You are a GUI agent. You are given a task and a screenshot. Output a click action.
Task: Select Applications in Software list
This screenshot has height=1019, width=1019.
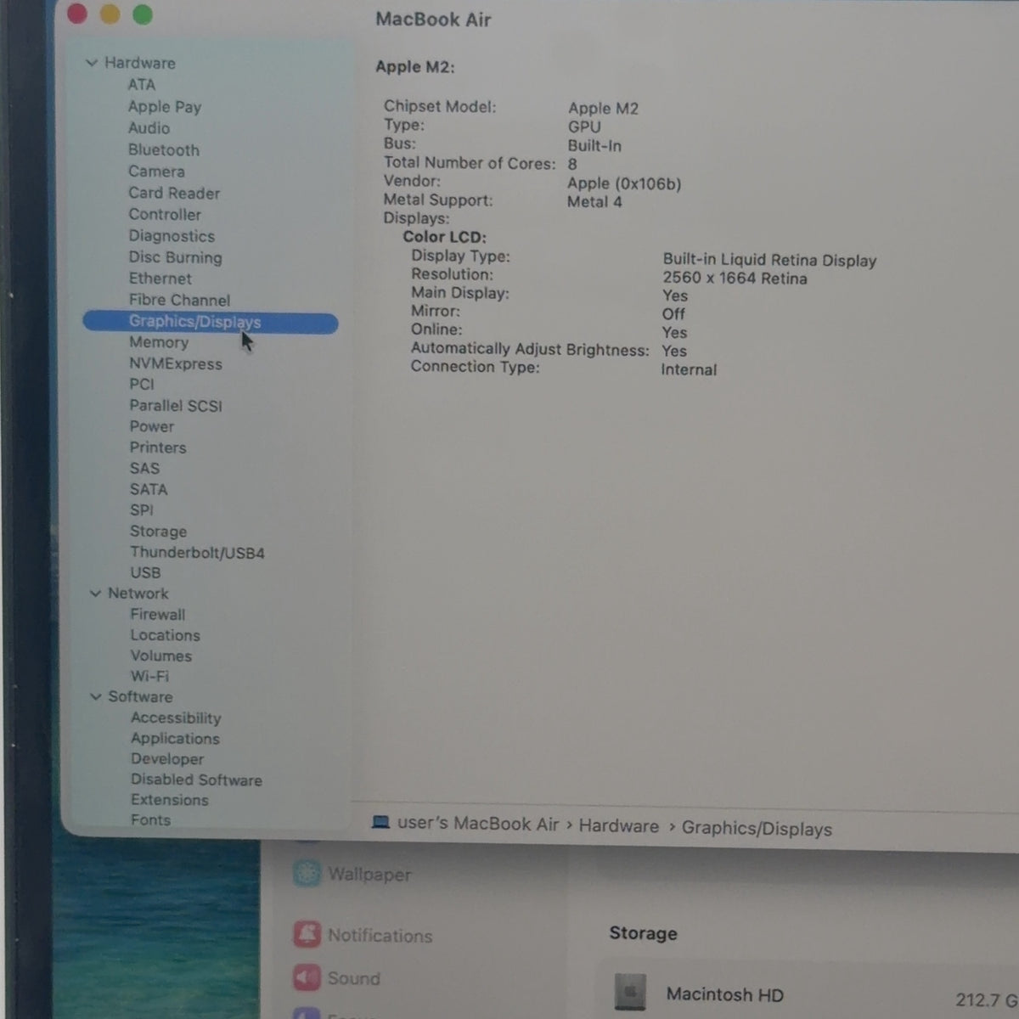(175, 739)
